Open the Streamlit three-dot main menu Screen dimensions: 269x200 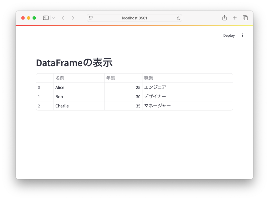(242, 35)
